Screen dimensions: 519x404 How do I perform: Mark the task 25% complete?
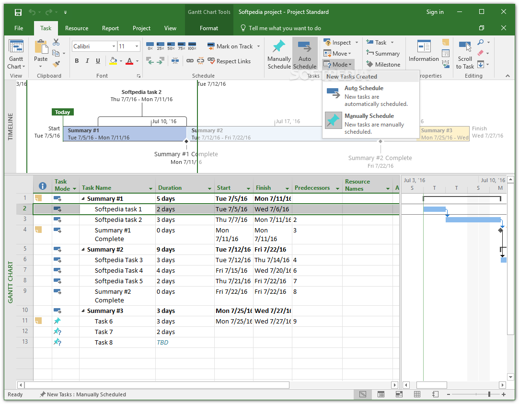161,46
